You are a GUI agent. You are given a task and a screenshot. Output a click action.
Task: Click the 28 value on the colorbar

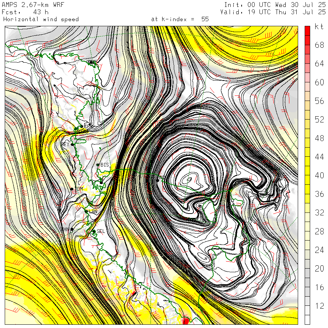319,231
